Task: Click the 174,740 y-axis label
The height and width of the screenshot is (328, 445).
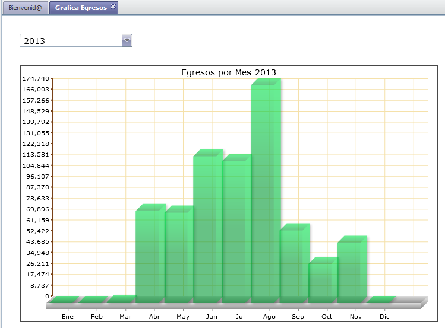Action: point(35,78)
